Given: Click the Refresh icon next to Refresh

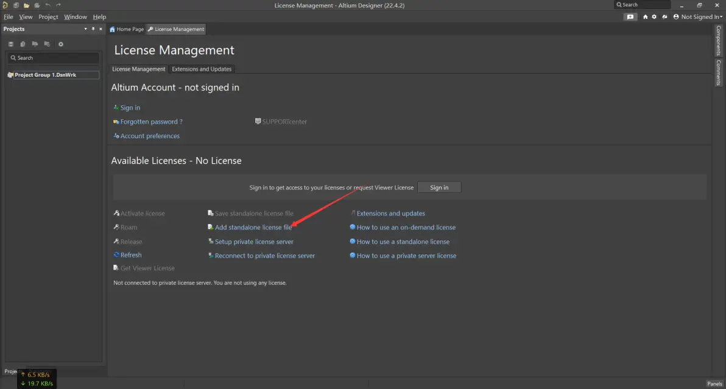Looking at the screenshot, I should click(116, 255).
